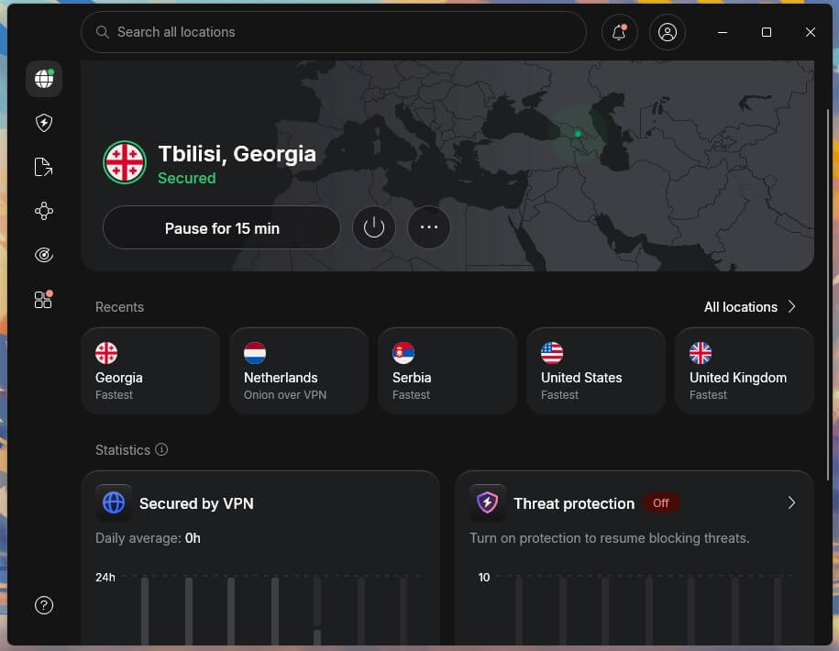This screenshot has height=651, width=839.
Task: Click the Statistics info icon
Action: coord(161,449)
